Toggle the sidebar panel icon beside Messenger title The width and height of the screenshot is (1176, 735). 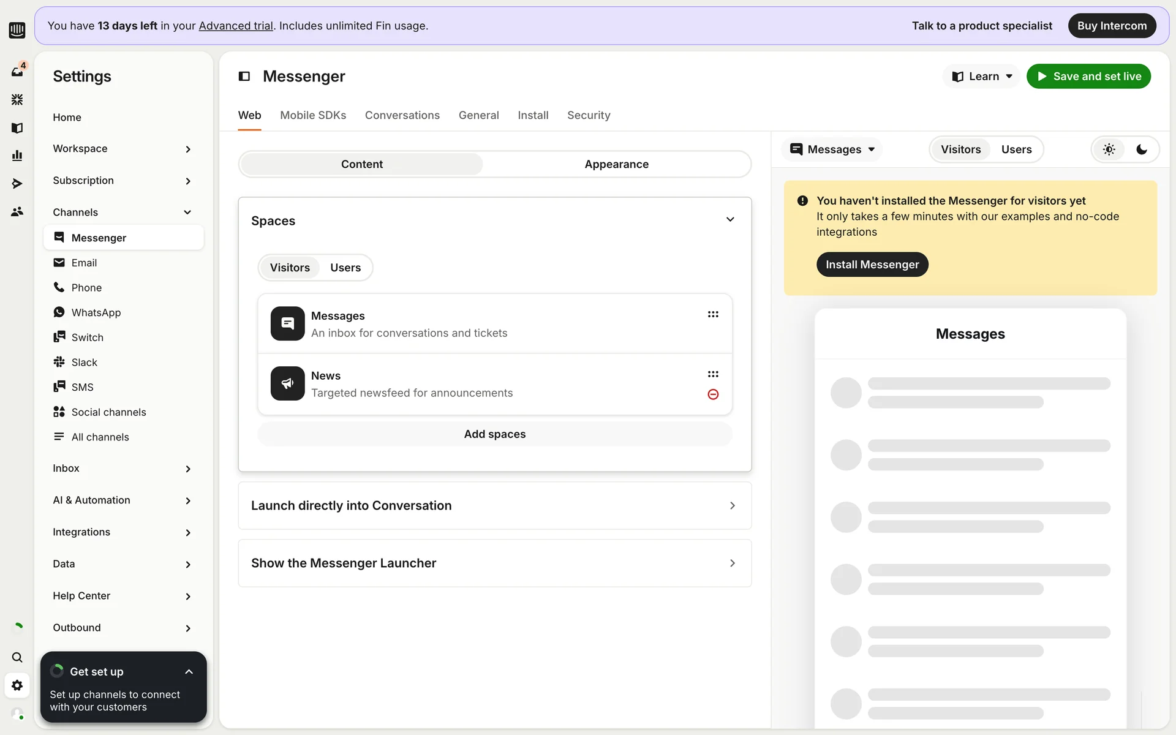pyautogui.click(x=244, y=76)
